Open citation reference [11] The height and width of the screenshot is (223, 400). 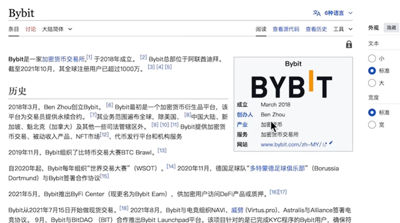(x=175, y=124)
